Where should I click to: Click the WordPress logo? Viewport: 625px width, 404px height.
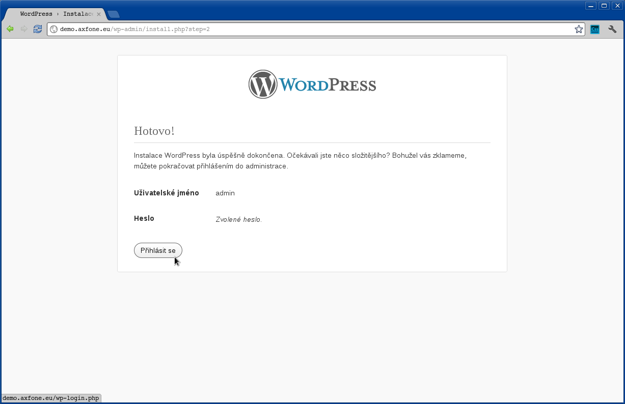(312, 84)
